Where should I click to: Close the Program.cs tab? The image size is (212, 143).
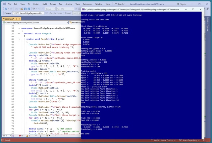[19, 19]
